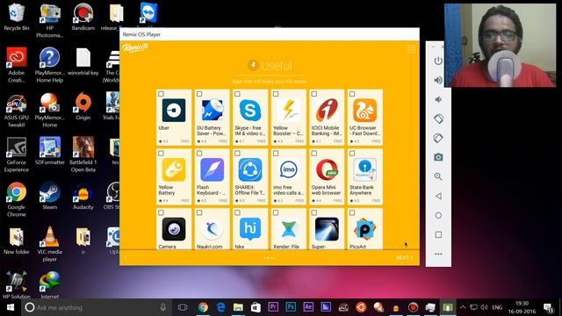Select the Audacity desktop shortcut

83,196
